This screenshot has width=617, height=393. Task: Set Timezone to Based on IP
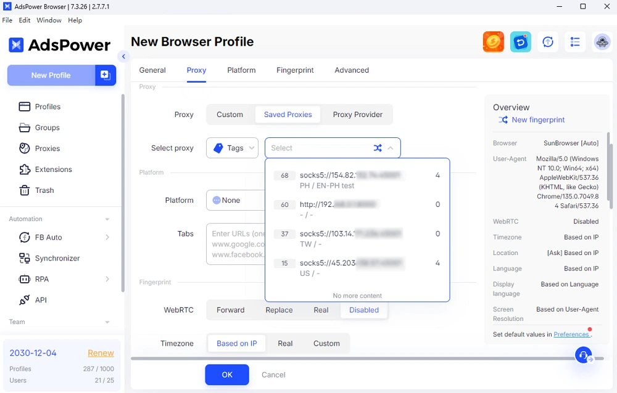[x=236, y=344]
